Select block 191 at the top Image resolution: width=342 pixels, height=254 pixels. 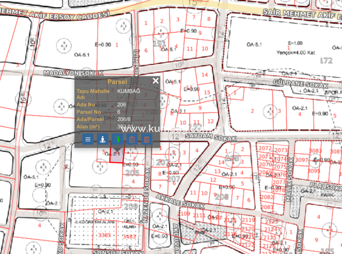pyautogui.click(x=159, y=43)
